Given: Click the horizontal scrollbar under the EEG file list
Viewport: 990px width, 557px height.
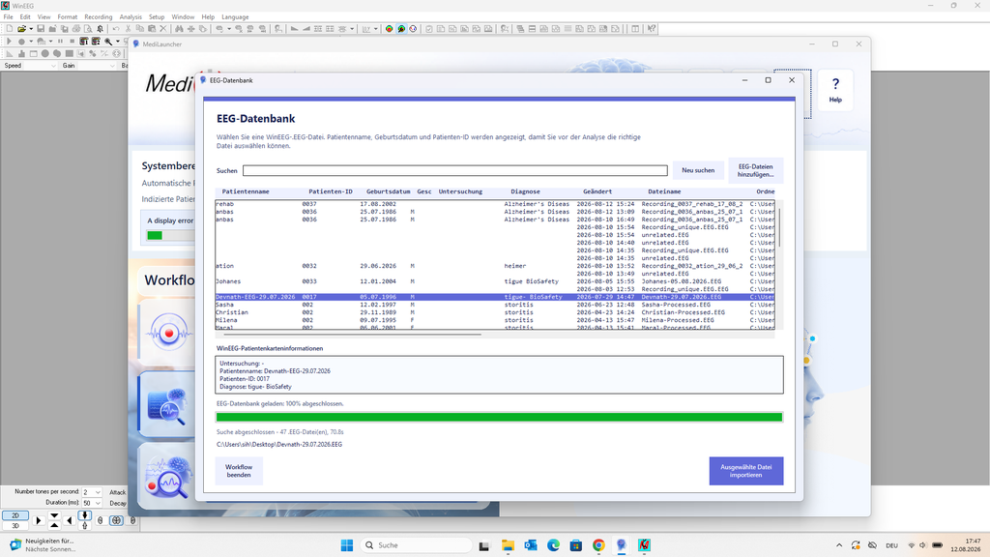Looking at the screenshot, I should point(352,335).
